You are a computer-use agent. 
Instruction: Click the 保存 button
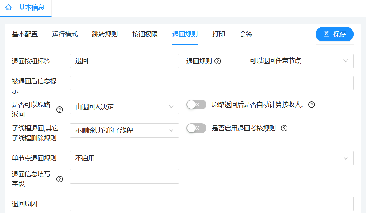tap(335, 34)
